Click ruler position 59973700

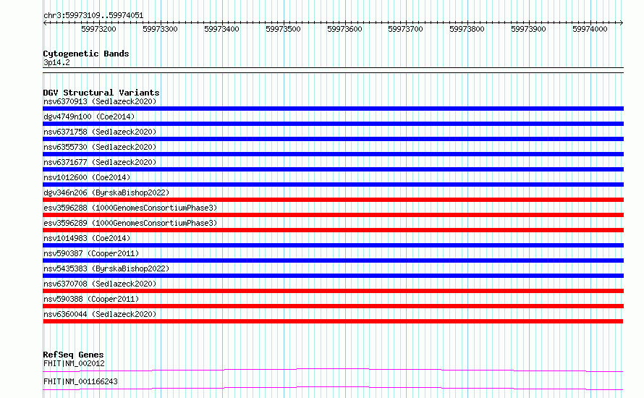(x=405, y=29)
